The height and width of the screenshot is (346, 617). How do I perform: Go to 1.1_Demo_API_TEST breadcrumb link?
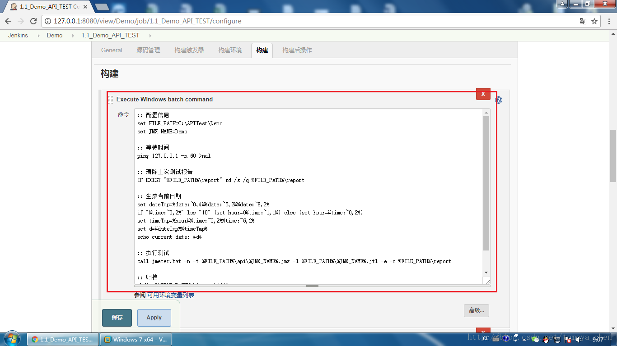(x=111, y=35)
